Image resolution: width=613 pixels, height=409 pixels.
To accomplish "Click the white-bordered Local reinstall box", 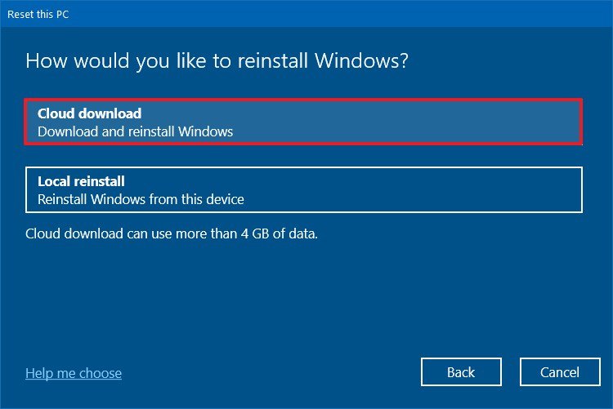I will pos(302,189).
